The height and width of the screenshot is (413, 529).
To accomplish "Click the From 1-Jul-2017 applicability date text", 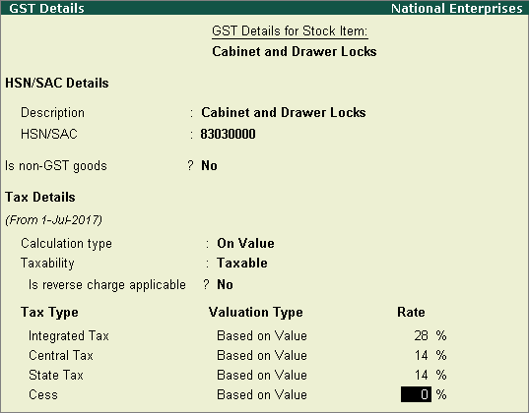I will pos(53,220).
